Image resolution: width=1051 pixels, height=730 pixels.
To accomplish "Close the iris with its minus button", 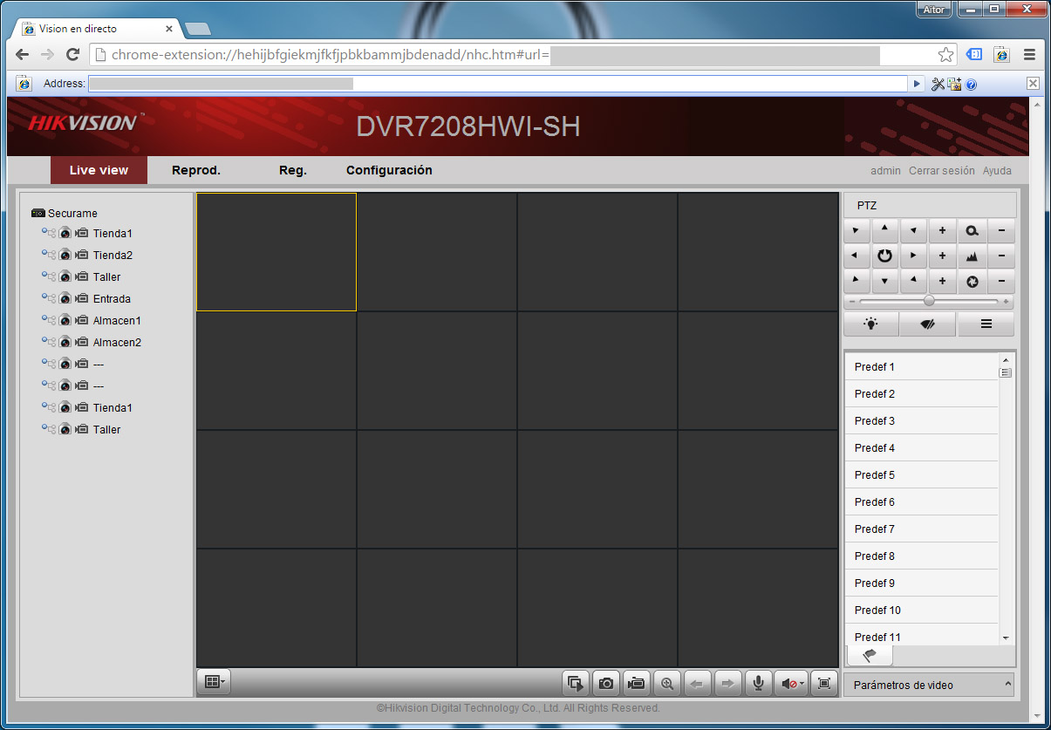I will tap(1001, 282).
